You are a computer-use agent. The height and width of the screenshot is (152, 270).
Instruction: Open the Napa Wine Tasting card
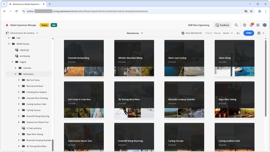coord(234,100)
